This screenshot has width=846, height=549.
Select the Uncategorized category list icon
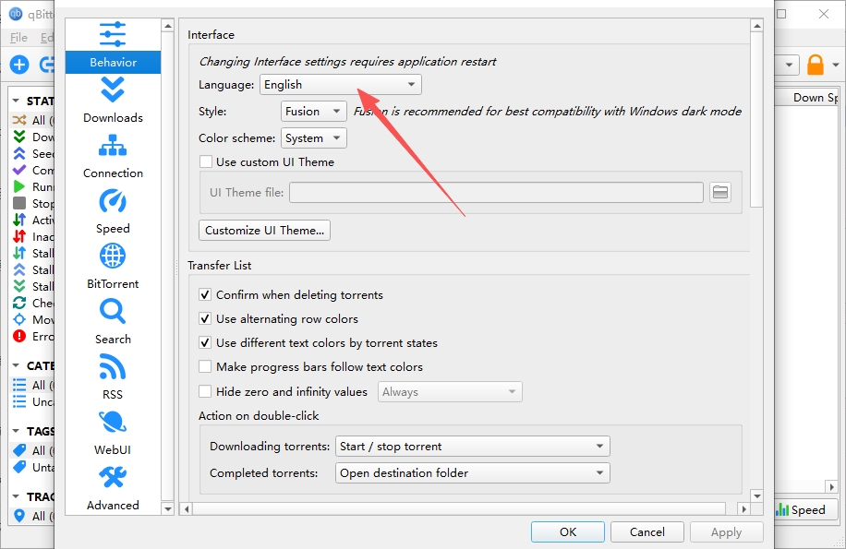click(19, 402)
